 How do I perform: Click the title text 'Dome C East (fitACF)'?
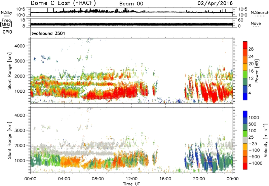click(x=63, y=3)
